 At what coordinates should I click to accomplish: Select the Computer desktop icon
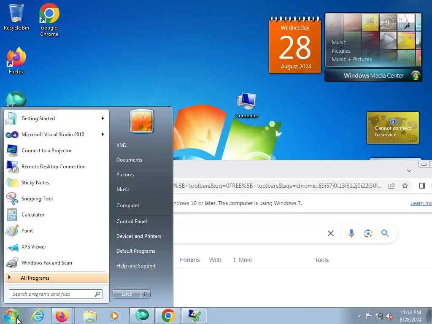[x=247, y=105]
